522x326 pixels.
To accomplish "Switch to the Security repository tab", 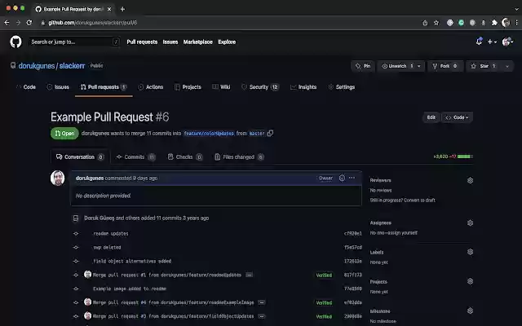I will 260,87.
